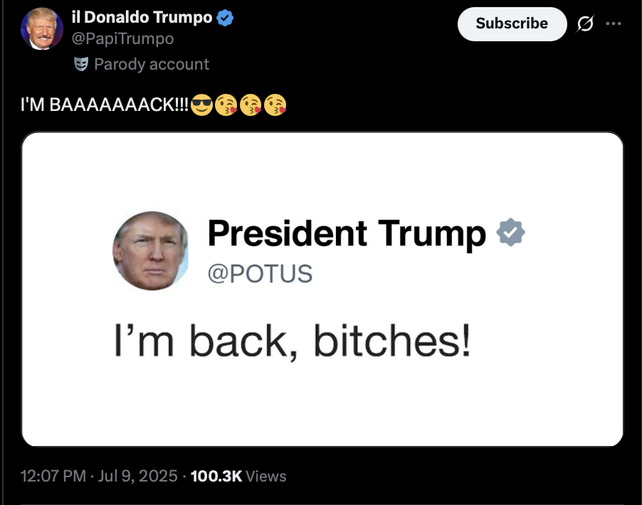The width and height of the screenshot is (642, 505).
Task: Open the embedded President Trump image
Action: [x=322, y=289]
